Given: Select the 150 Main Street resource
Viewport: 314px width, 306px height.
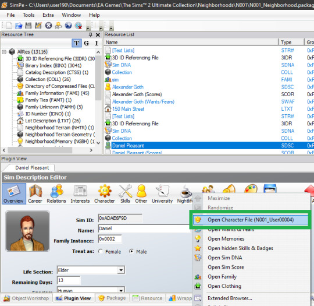Looking at the screenshot, I should (128, 109).
